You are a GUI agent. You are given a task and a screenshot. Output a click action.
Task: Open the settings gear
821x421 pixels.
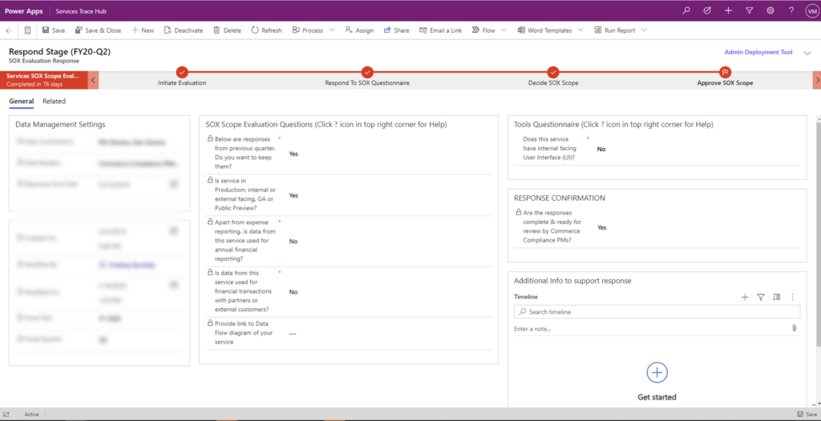coord(770,10)
